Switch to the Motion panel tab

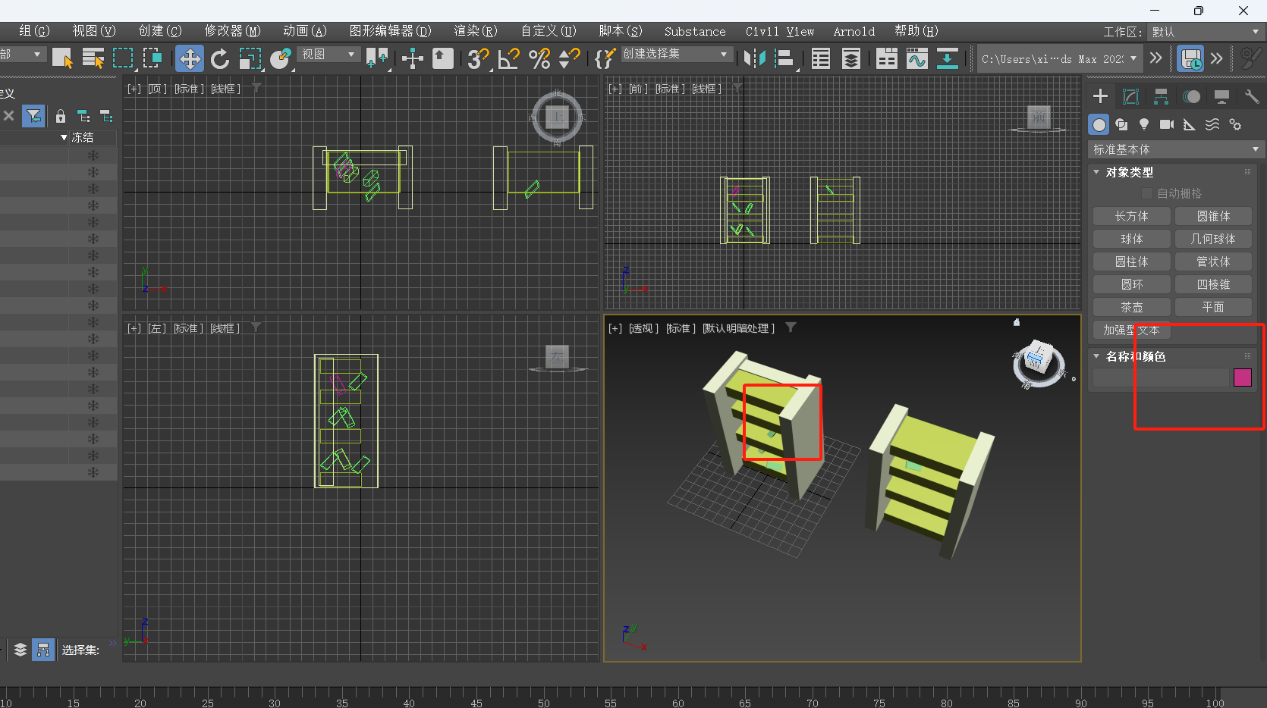pyautogui.click(x=1191, y=96)
